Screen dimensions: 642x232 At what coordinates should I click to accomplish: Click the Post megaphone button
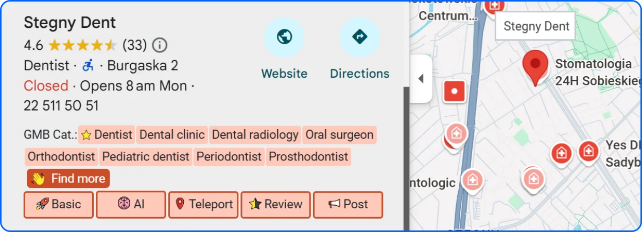[348, 204]
